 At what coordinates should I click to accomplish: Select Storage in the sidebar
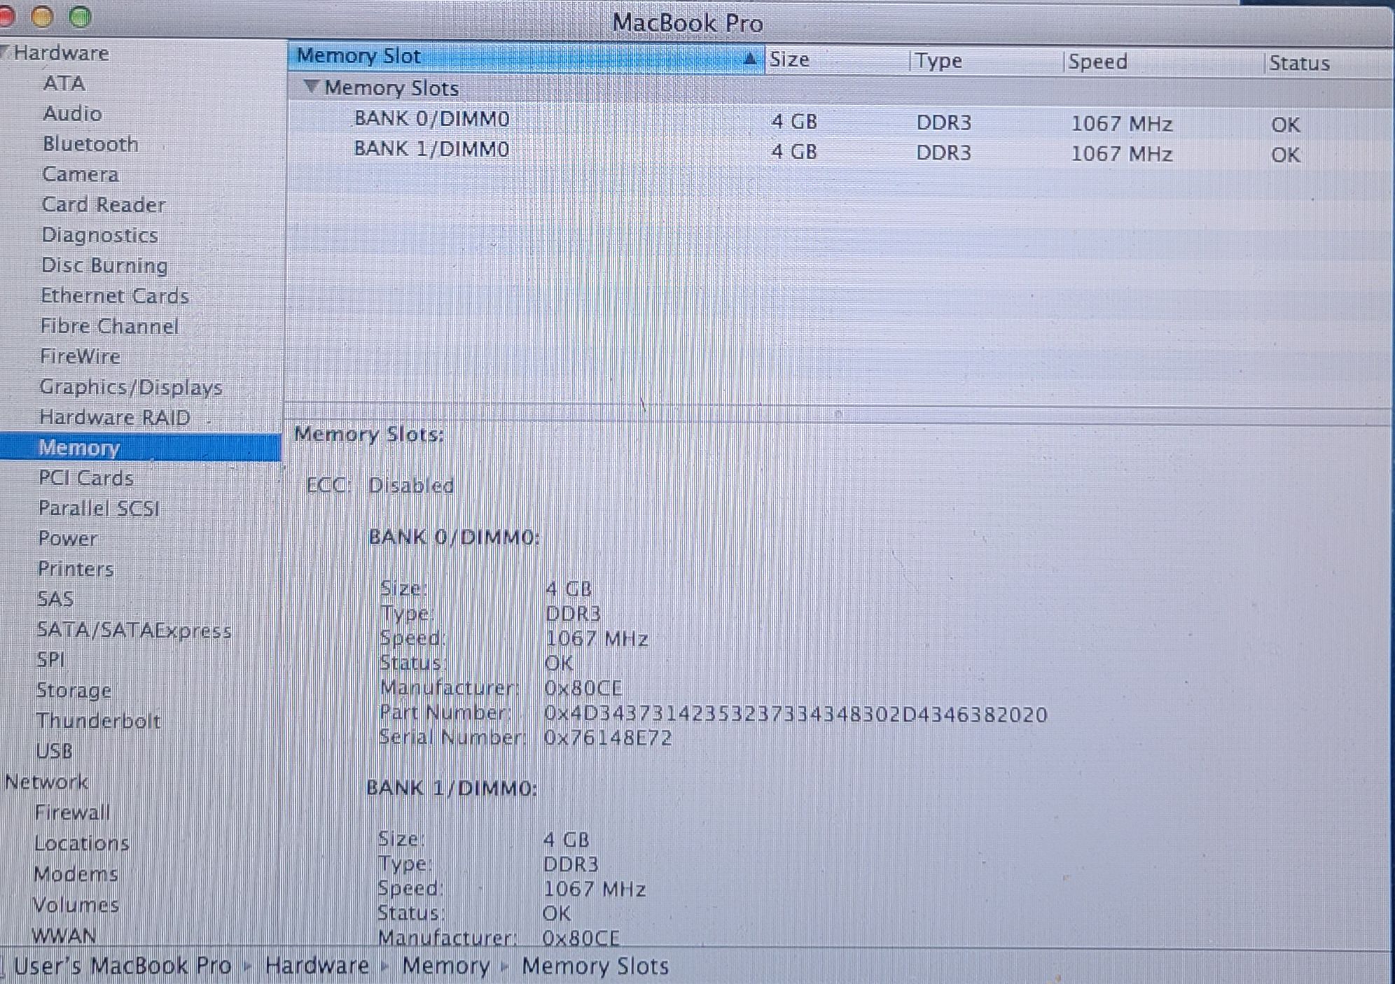coord(74,690)
